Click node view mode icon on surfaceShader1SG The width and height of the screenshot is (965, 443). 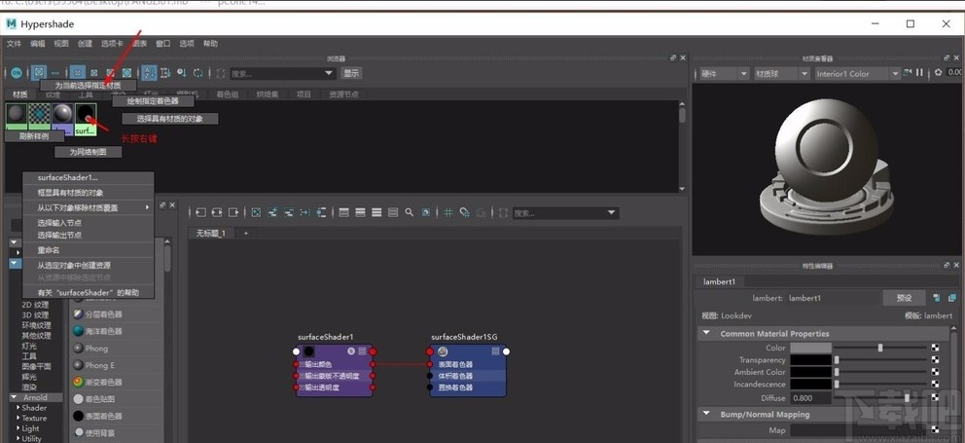(496, 351)
